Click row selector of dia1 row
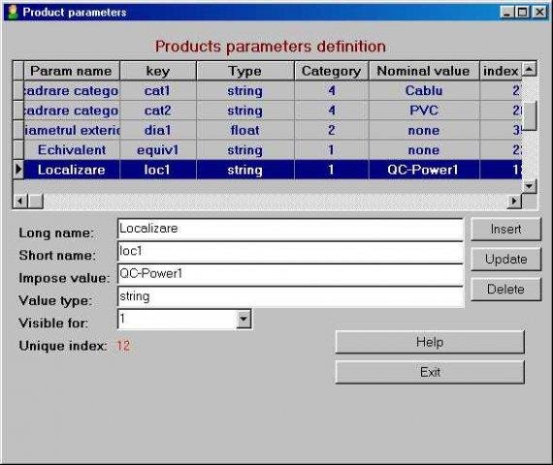 coord(18,131)
